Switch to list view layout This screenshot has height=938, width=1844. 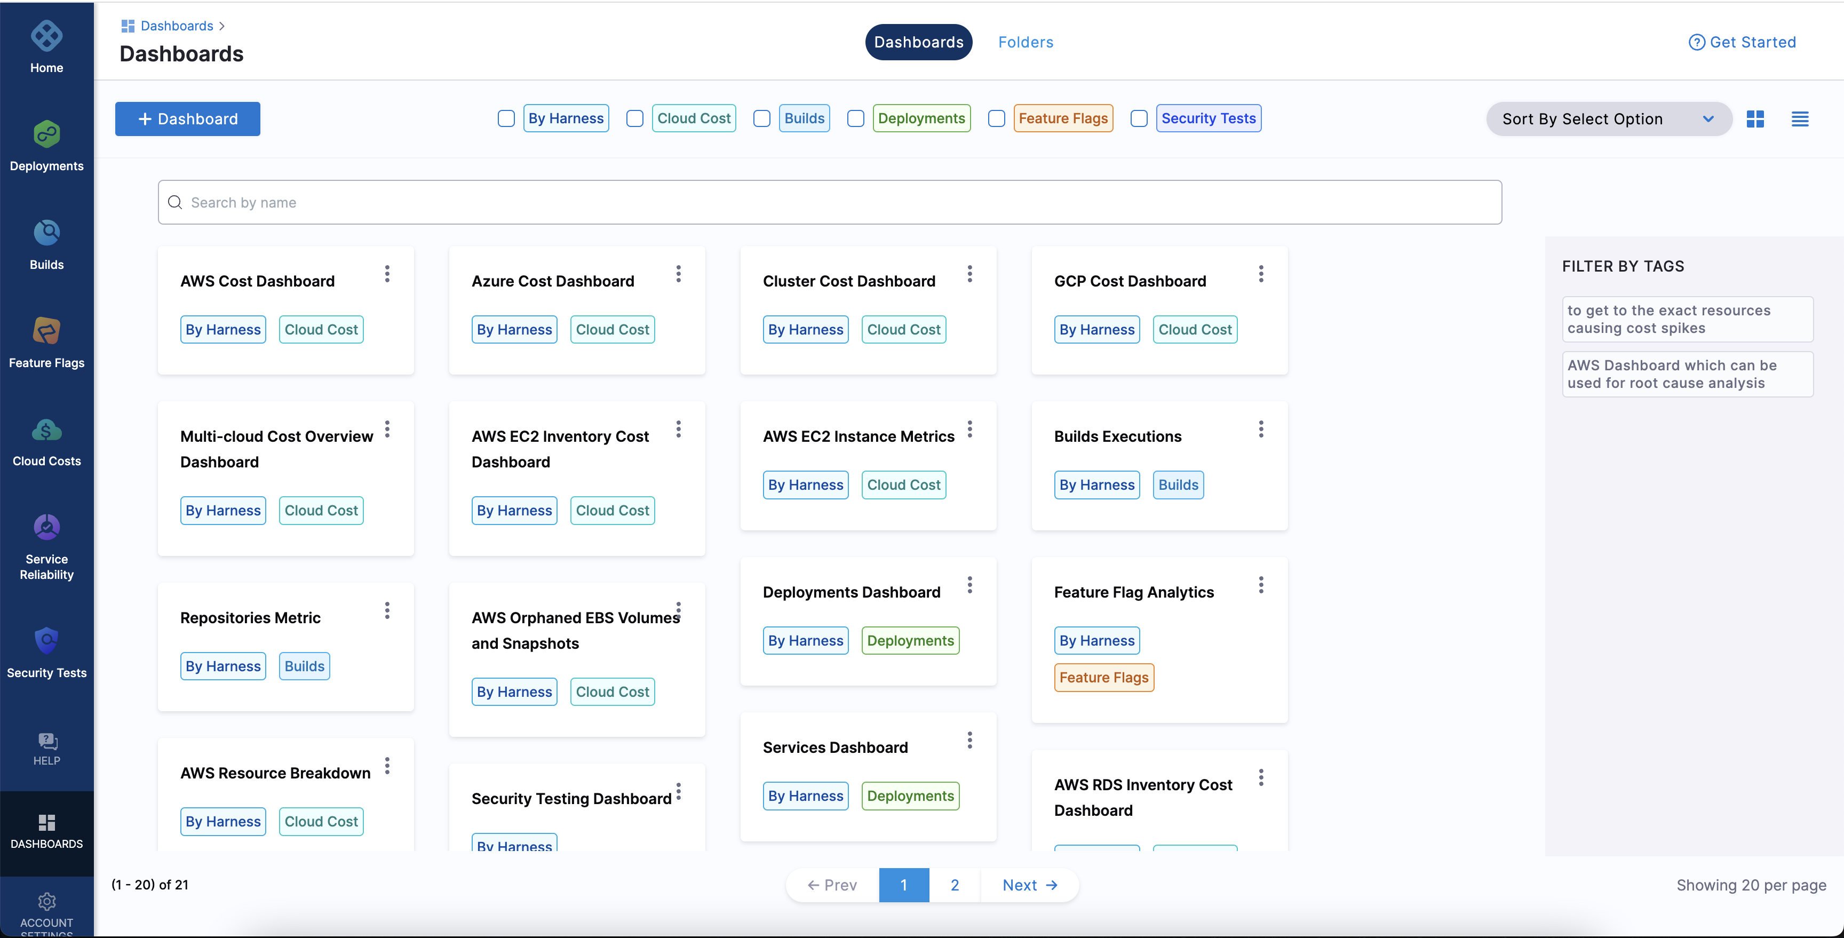click(1799, 119)
